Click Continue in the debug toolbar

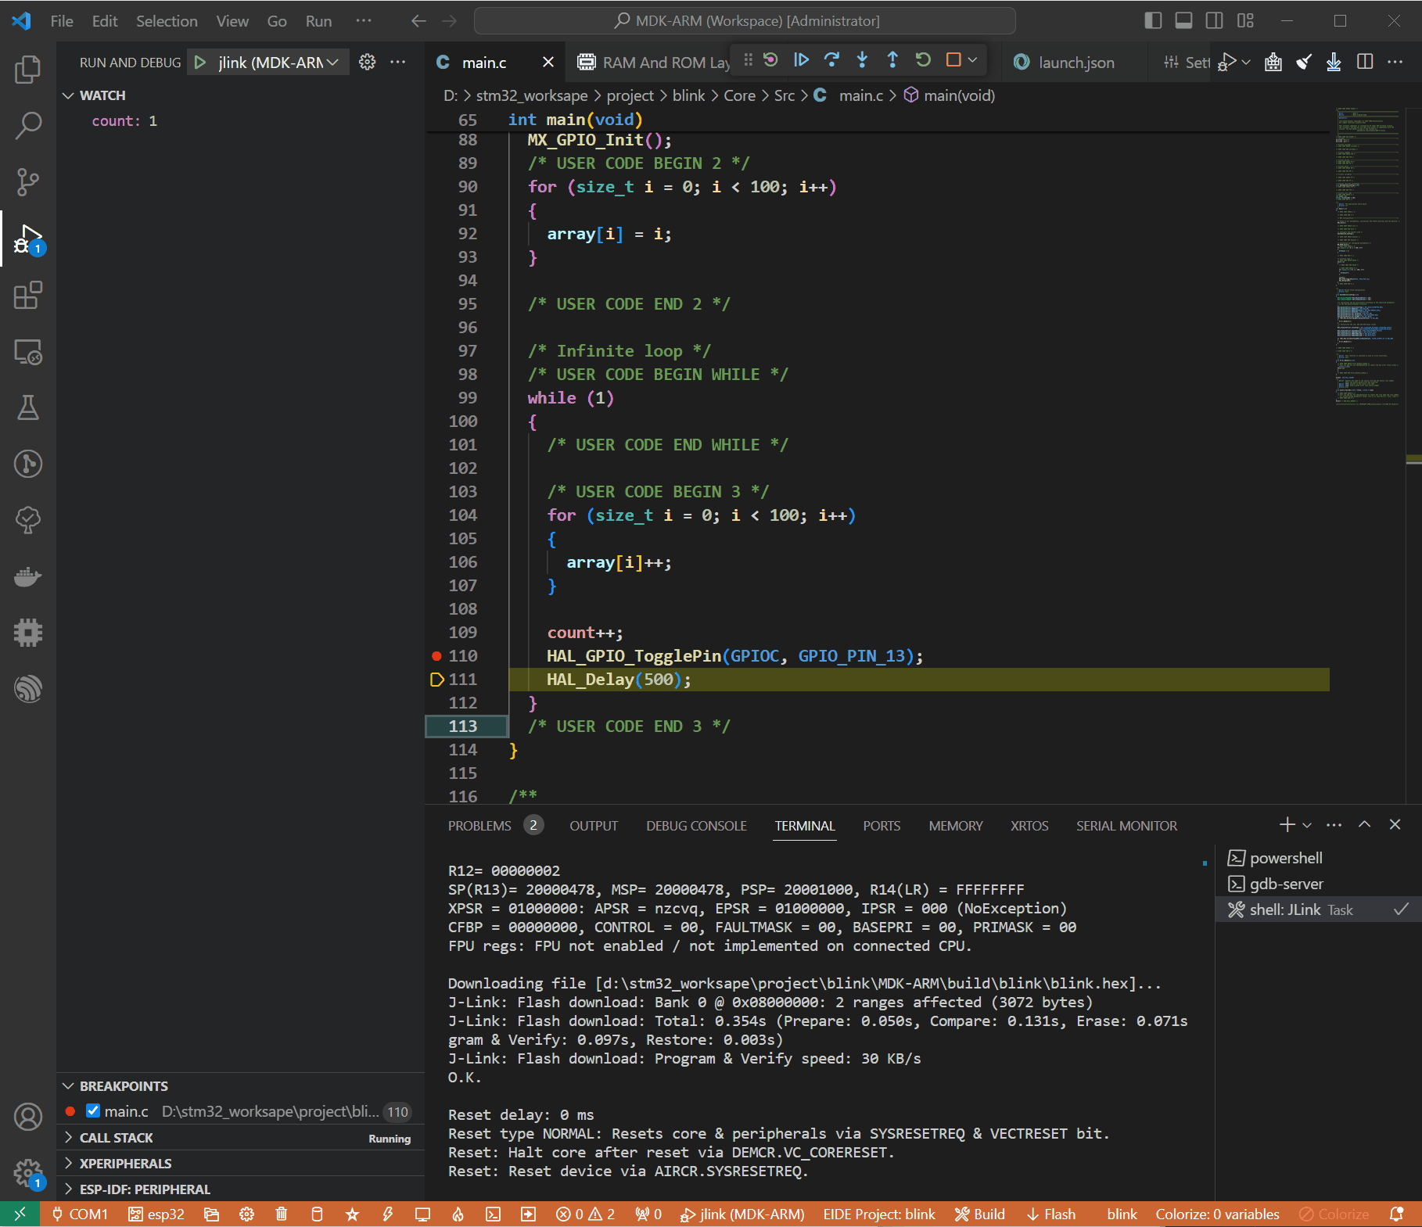(801, 60)
